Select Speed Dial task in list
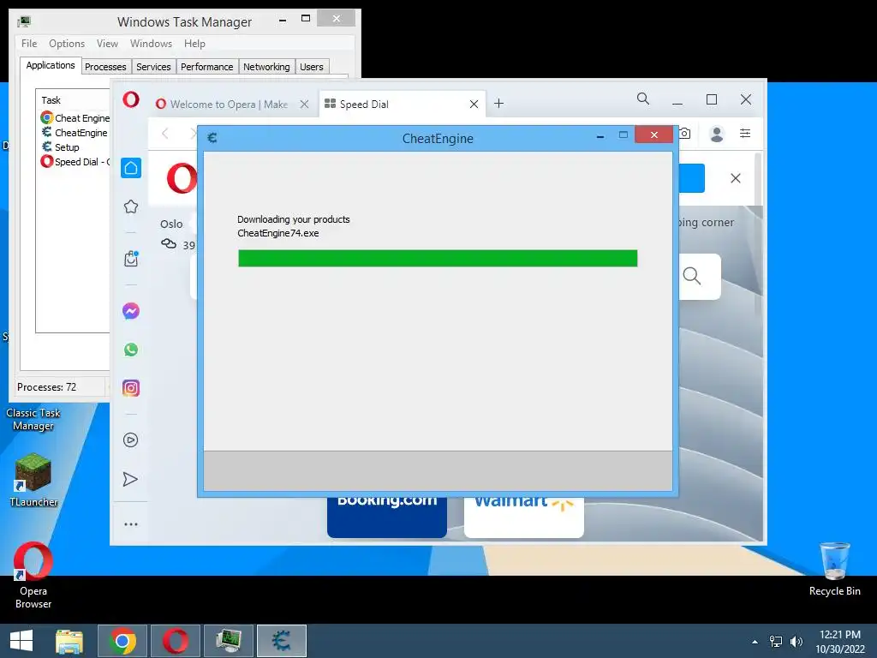Viewport: 877px width, 658px height. click(x=75, y=162)
